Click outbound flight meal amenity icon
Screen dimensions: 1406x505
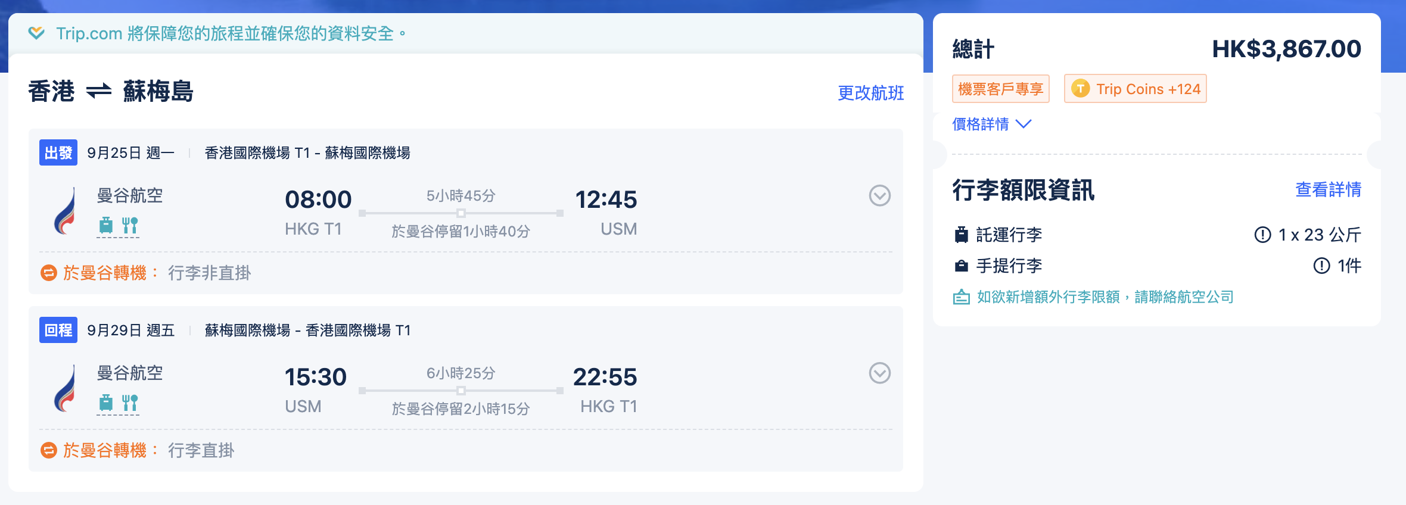tap(130, 225)
